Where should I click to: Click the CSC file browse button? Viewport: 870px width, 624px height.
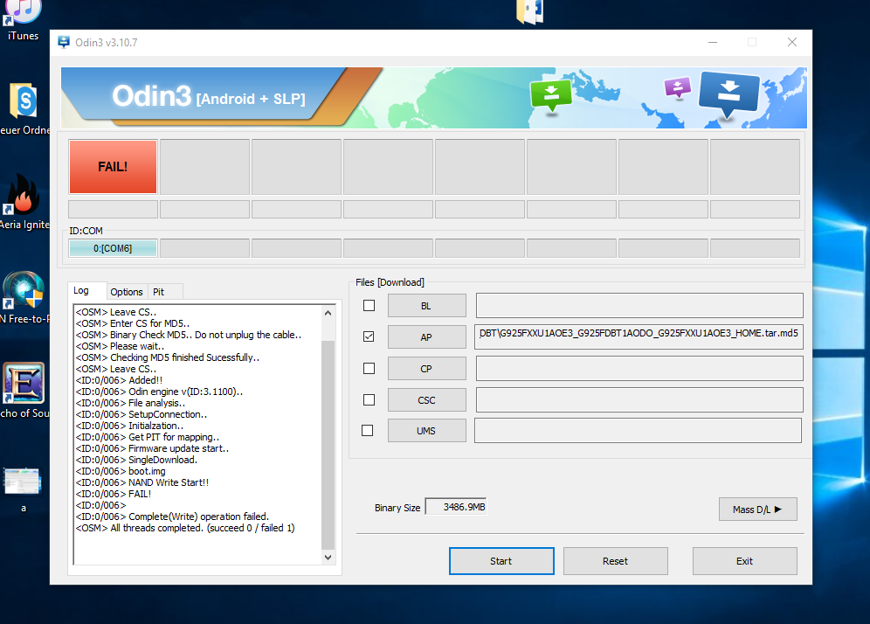(426, 399)
